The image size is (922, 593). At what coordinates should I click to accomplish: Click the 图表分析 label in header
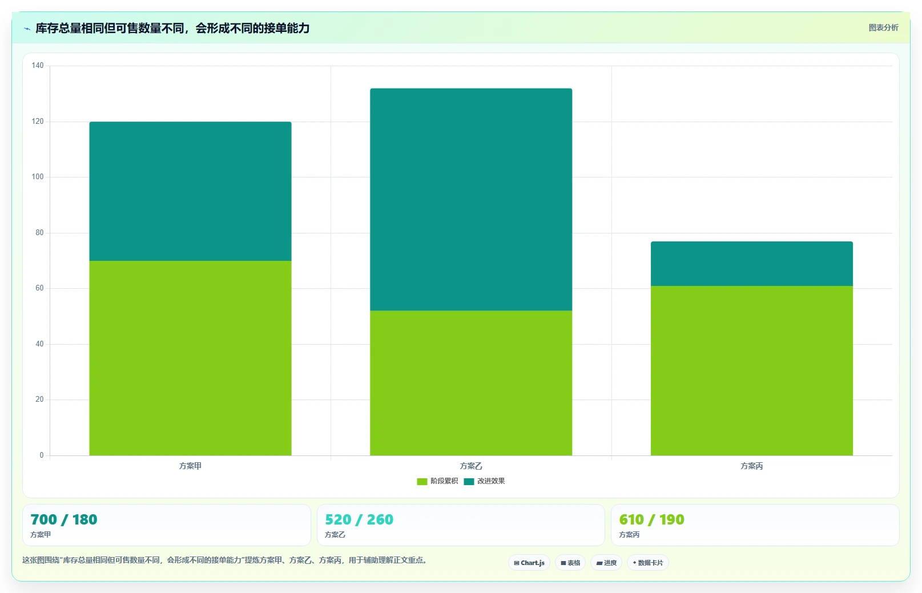883,27
